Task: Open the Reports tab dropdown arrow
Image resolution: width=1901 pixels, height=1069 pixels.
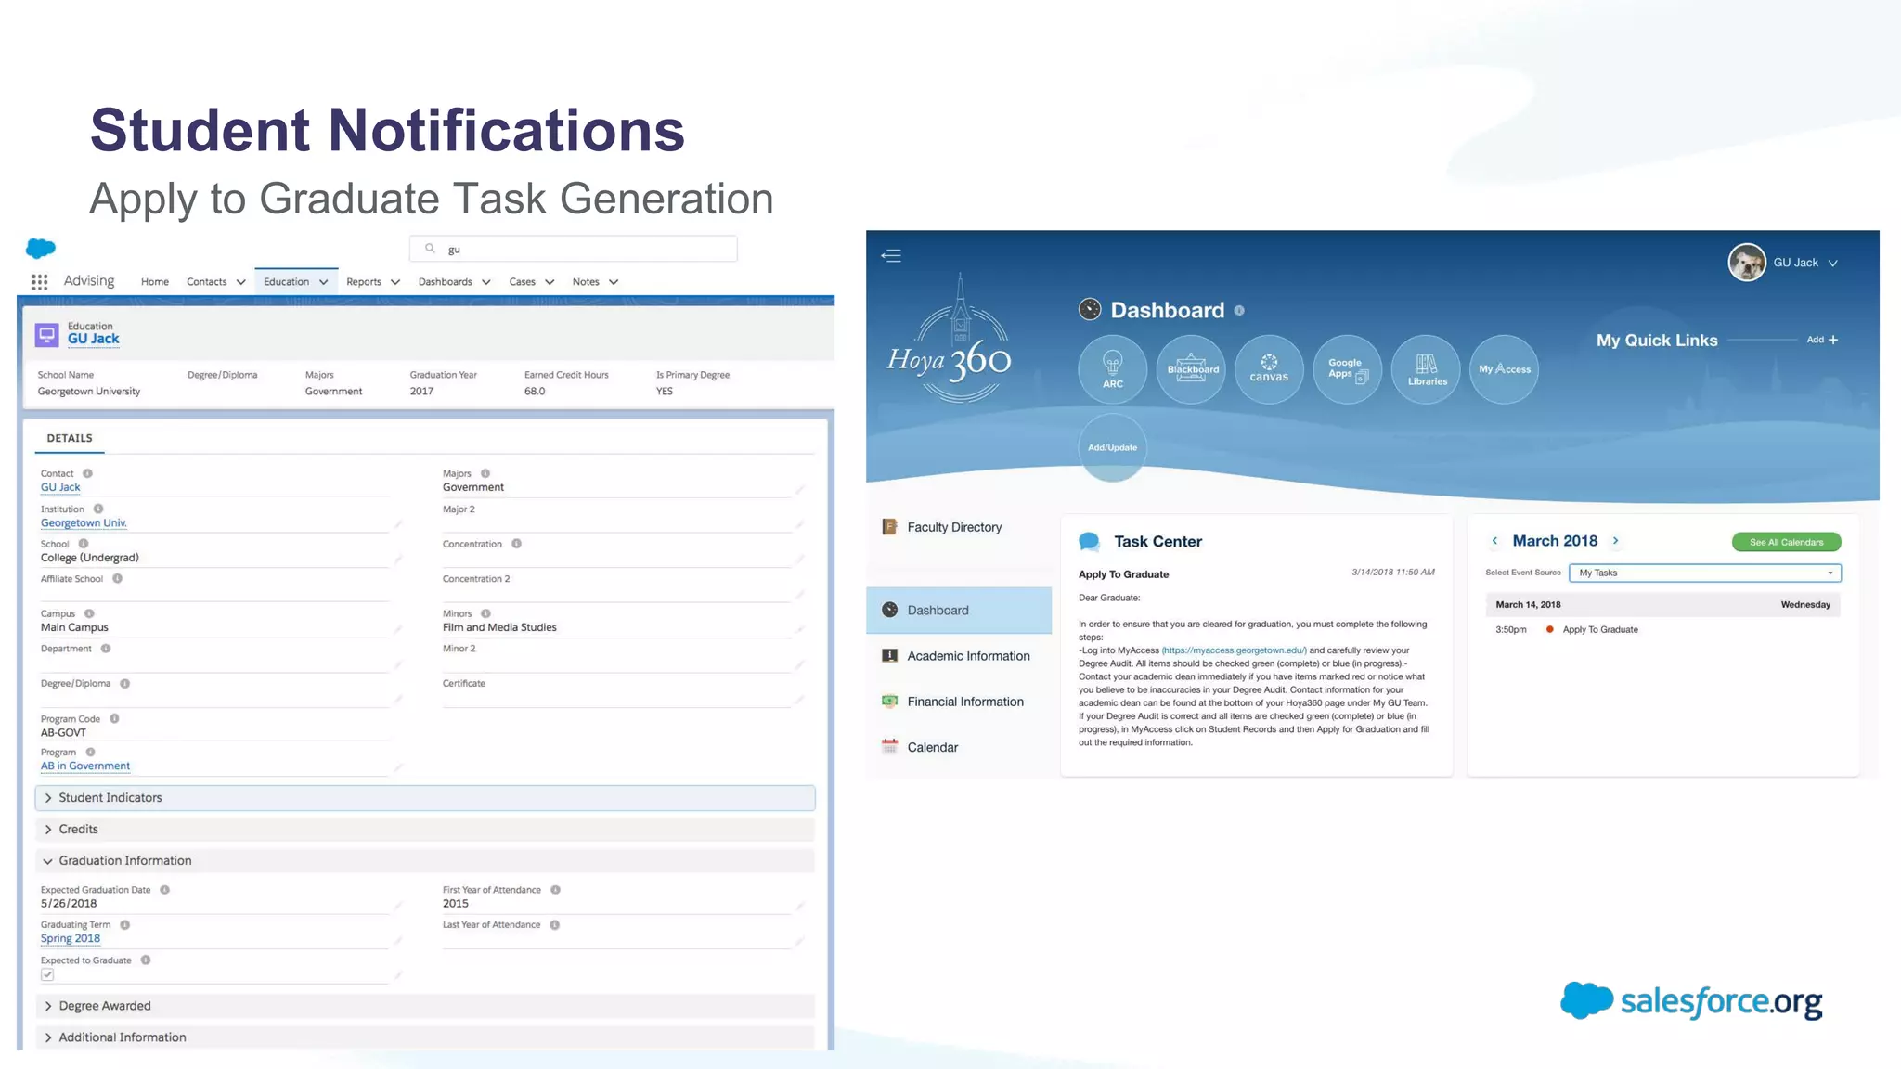Action: [395, 282]
